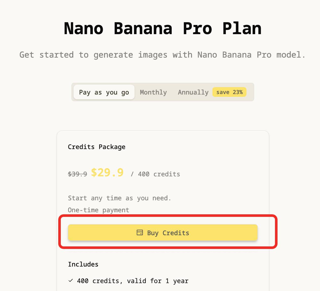
Task: Click the save 23% badge
Action: click(229, 92)
